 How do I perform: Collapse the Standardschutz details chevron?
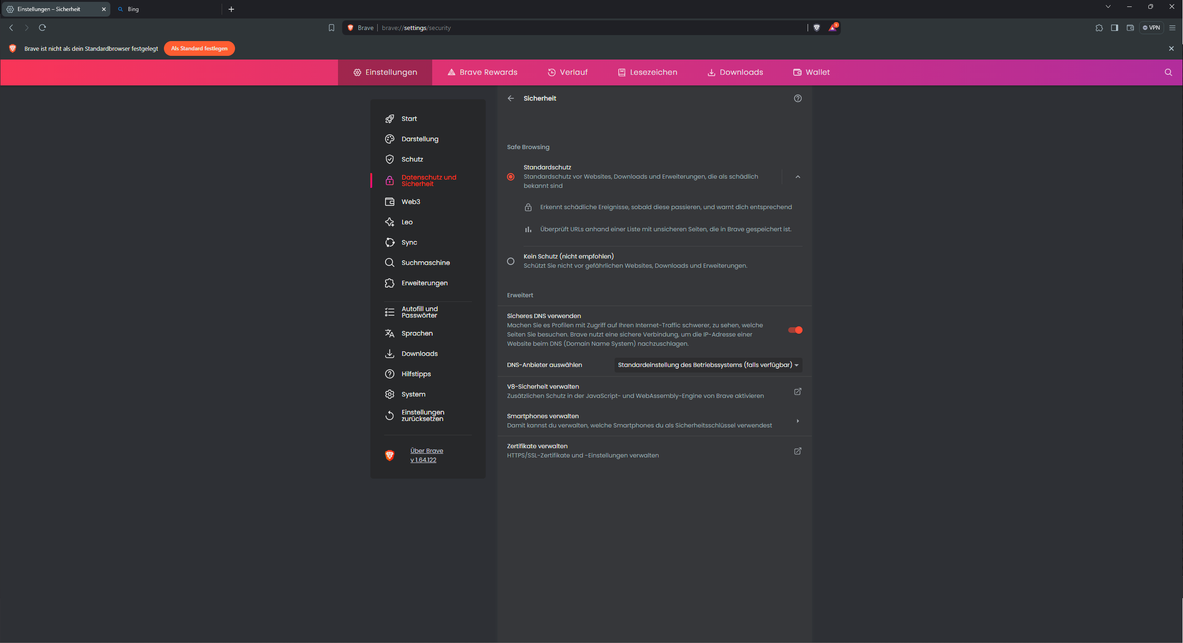(797, 177)
